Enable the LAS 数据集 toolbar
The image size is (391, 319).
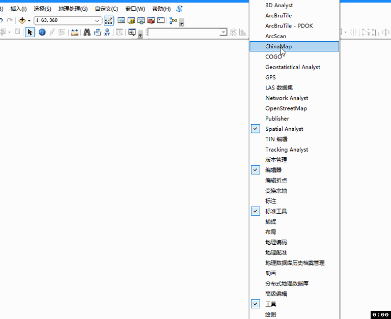point(294,88)
